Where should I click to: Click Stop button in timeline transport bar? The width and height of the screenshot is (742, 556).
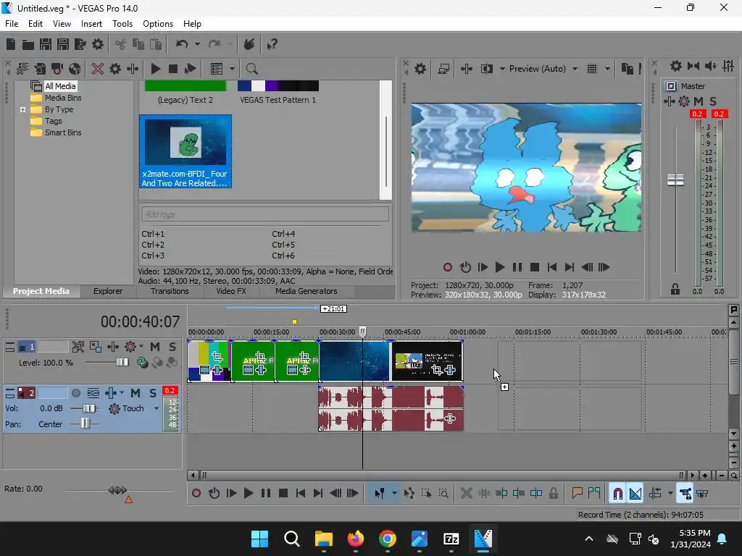click(x=283, y=494)
